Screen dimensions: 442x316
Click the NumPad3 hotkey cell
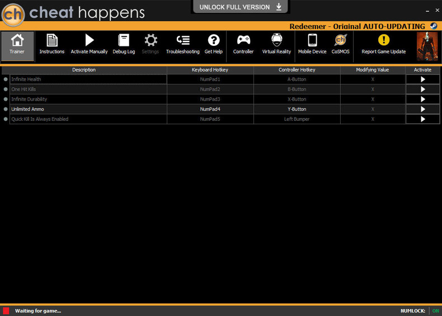[210, 99]
